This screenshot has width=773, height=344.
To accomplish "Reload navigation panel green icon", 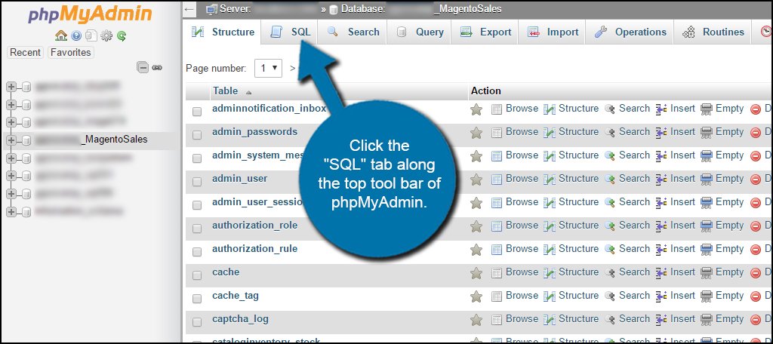I will (x=122, y=35).
